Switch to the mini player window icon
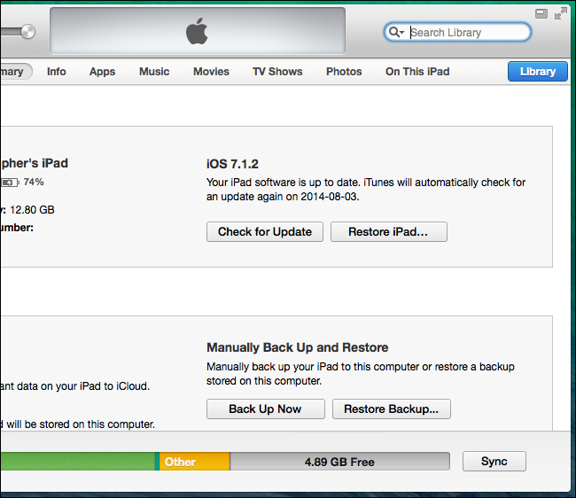The height and width of the screenshot is (498, 576). 541,14
